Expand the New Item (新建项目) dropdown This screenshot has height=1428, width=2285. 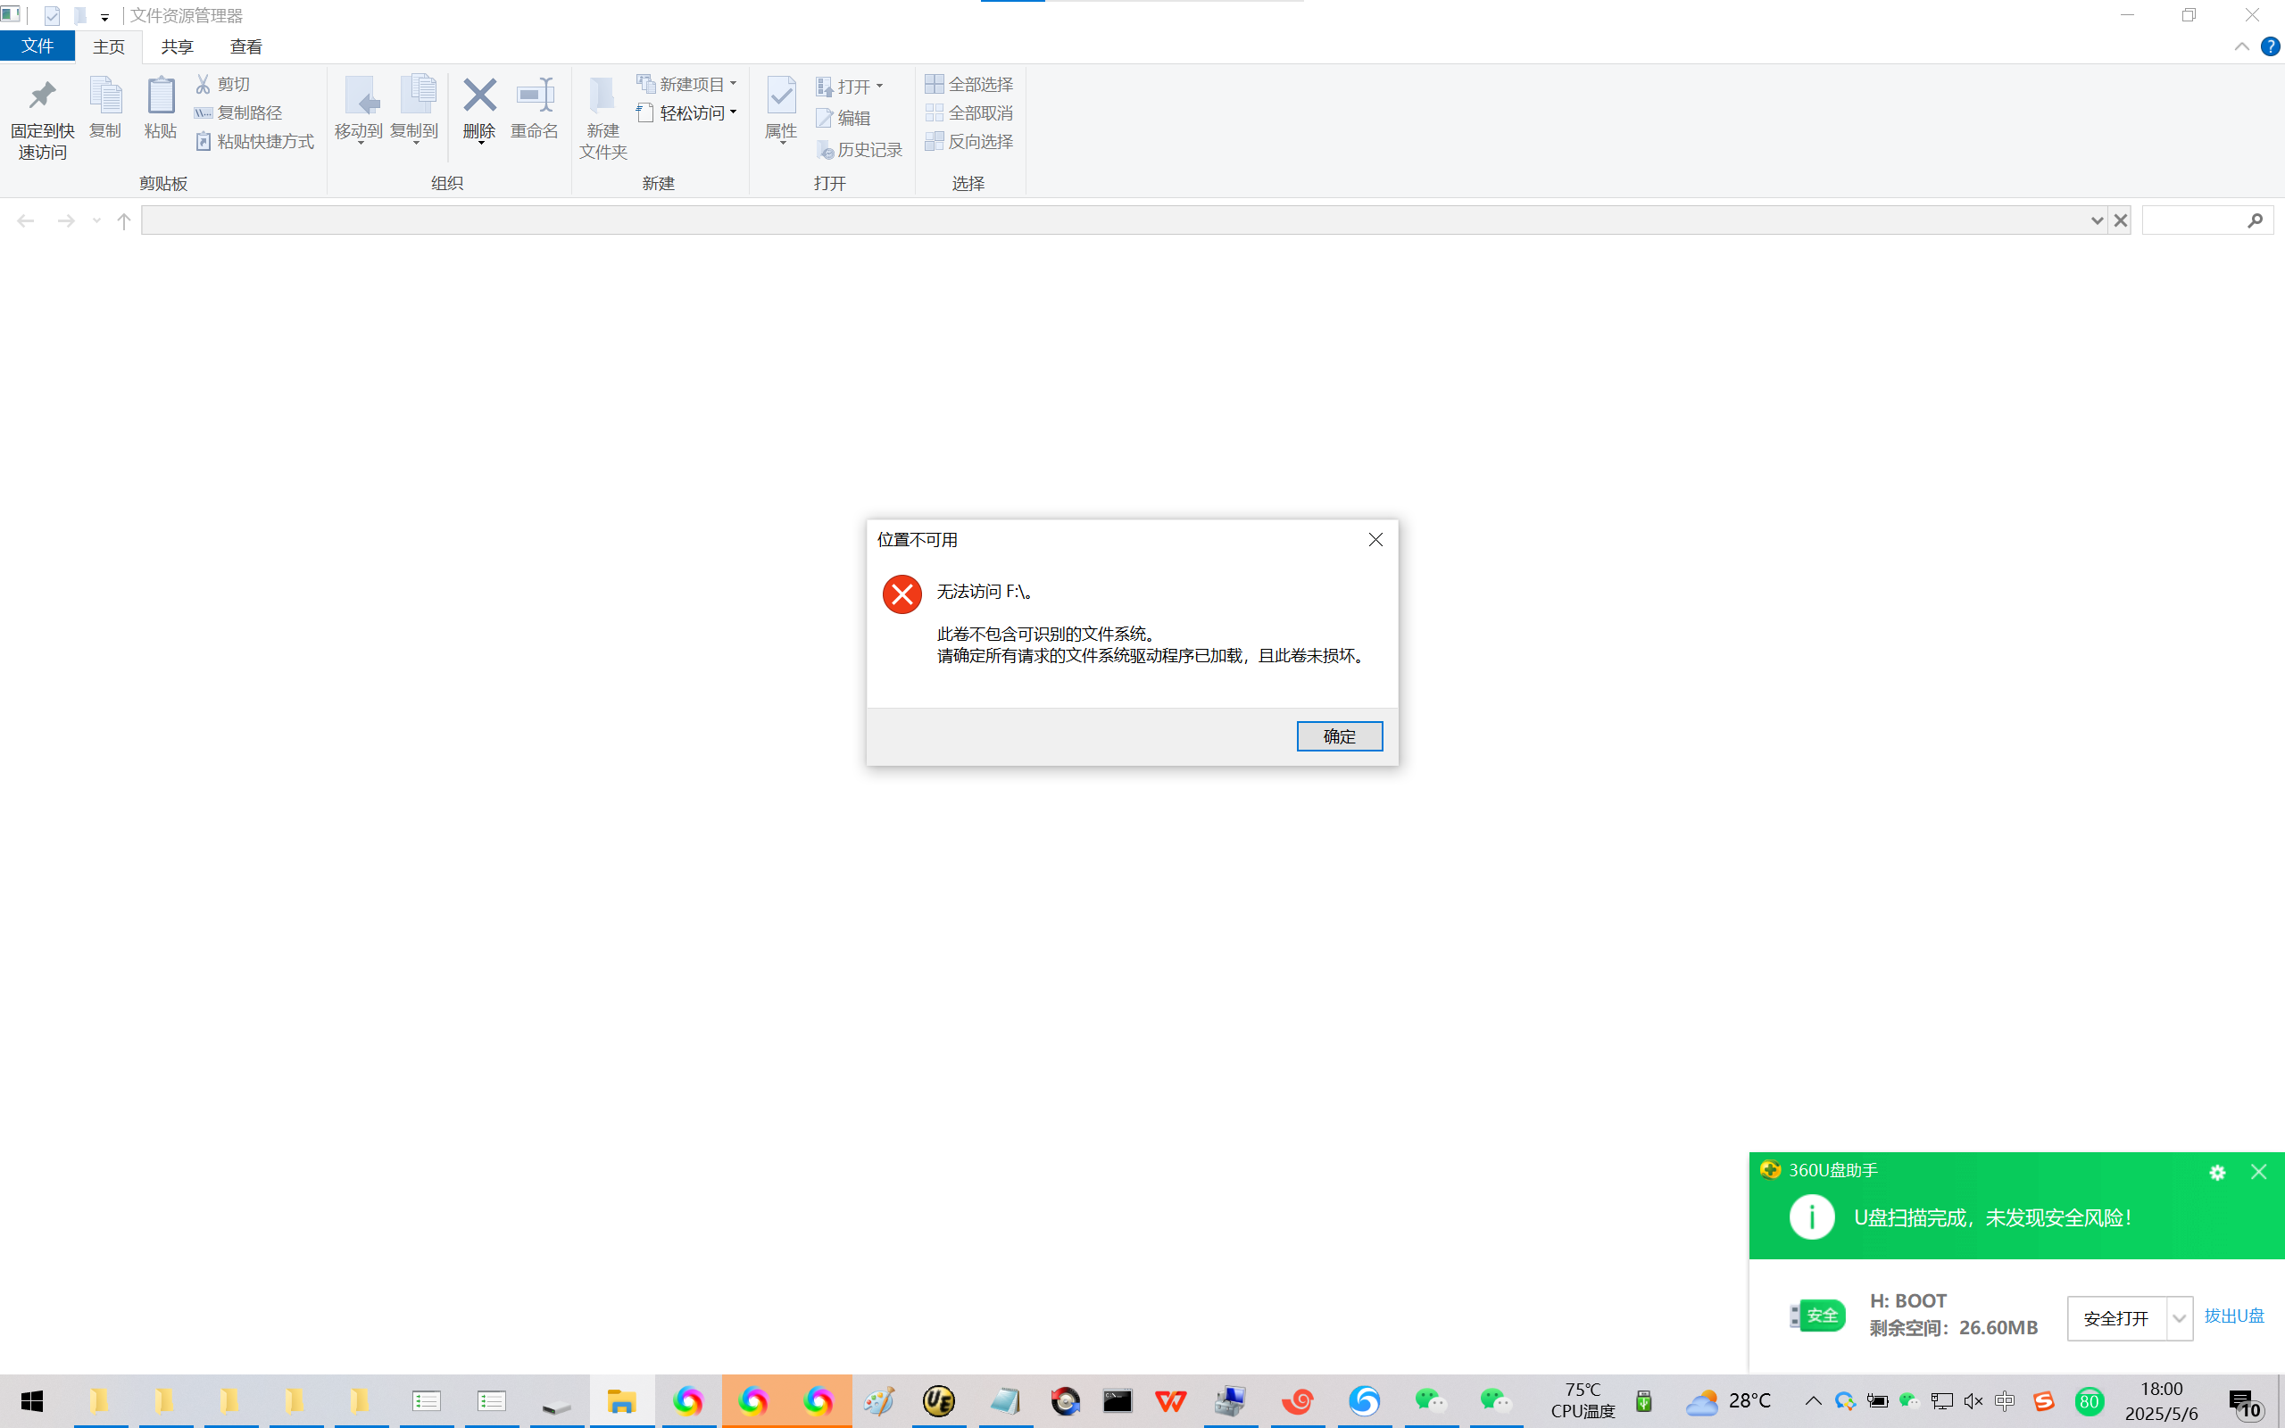[x=733, y=84]
